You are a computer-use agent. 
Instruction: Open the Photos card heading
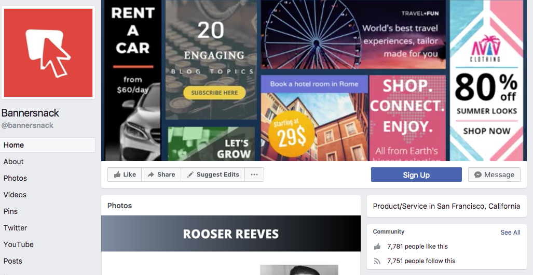(120, 206)
